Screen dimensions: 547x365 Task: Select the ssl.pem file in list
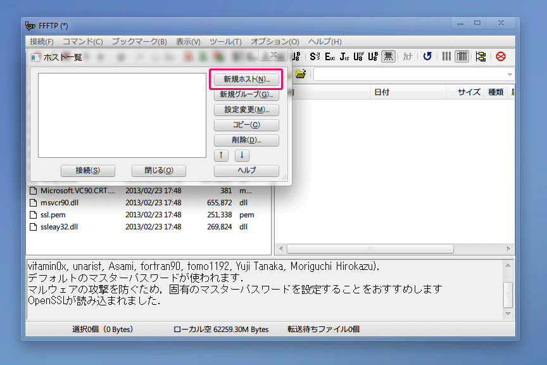point(53,215)
